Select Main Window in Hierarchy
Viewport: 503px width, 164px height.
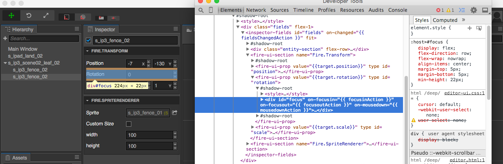(22, 49)
